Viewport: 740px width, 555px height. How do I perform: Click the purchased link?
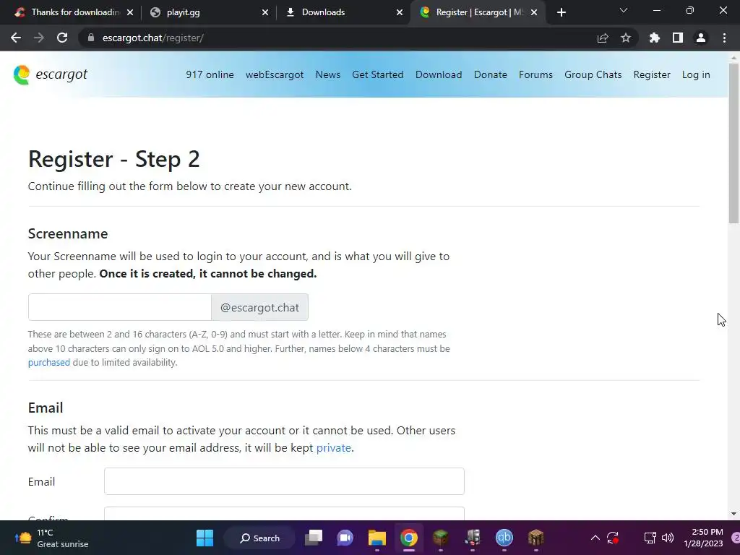(48, 363)
